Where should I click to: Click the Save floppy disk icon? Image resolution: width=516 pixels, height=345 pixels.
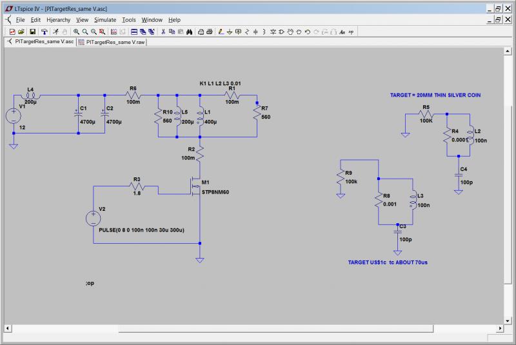(32, 31)
